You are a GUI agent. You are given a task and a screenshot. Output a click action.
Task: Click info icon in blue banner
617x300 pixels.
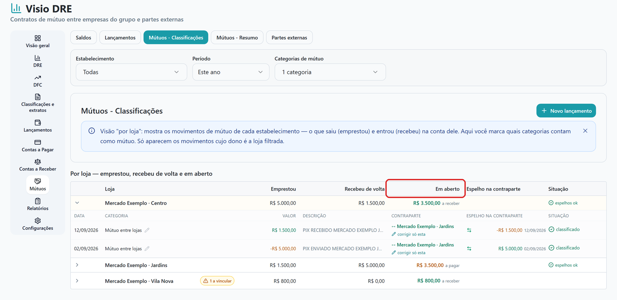click(92, 131)
